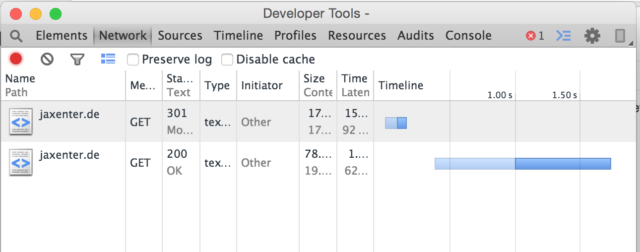This screenshot has height=252, width=640.
Task: Show the console drawer
Action: tap(563, 36)
